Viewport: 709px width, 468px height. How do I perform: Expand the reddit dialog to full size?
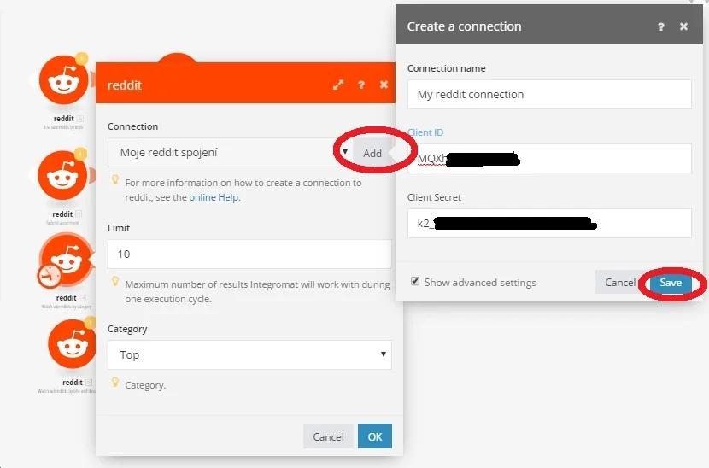point(338,85)
